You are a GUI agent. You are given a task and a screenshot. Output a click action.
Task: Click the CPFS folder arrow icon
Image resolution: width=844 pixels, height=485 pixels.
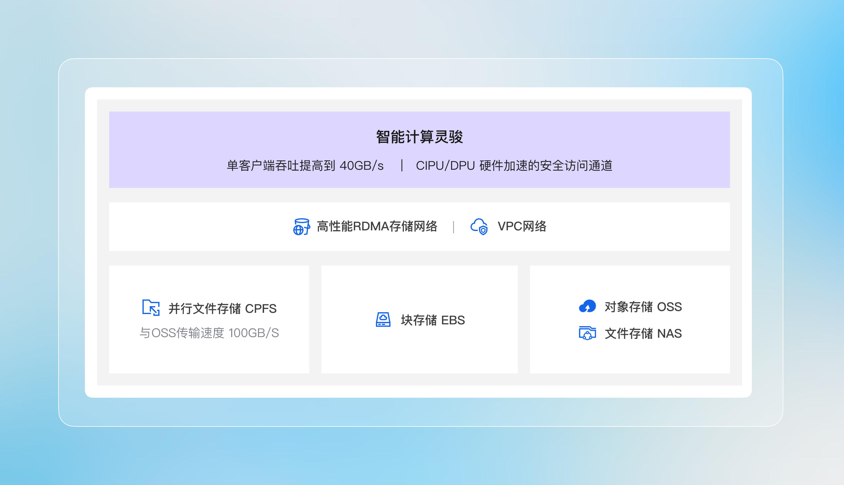tap(151, 307)
